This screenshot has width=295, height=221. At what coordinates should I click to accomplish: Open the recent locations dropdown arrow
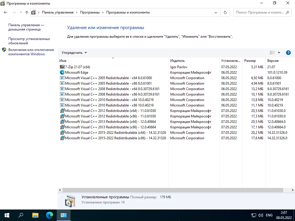(x=21, y=12)
